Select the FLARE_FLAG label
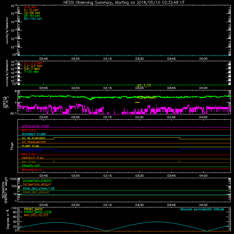 [x=30, y=146]
